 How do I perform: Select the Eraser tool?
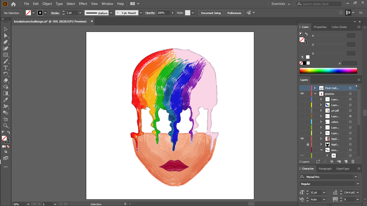pos(6,80)
